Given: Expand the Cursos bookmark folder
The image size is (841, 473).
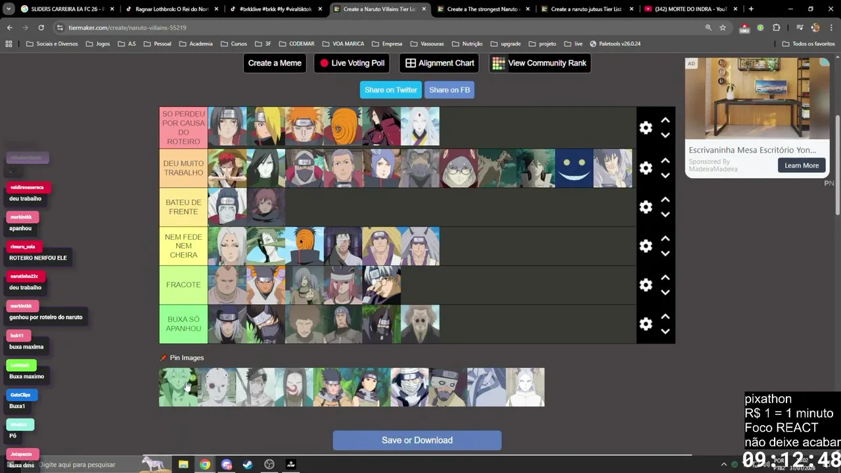Looking at the screenshot, I should pos(234,43).
